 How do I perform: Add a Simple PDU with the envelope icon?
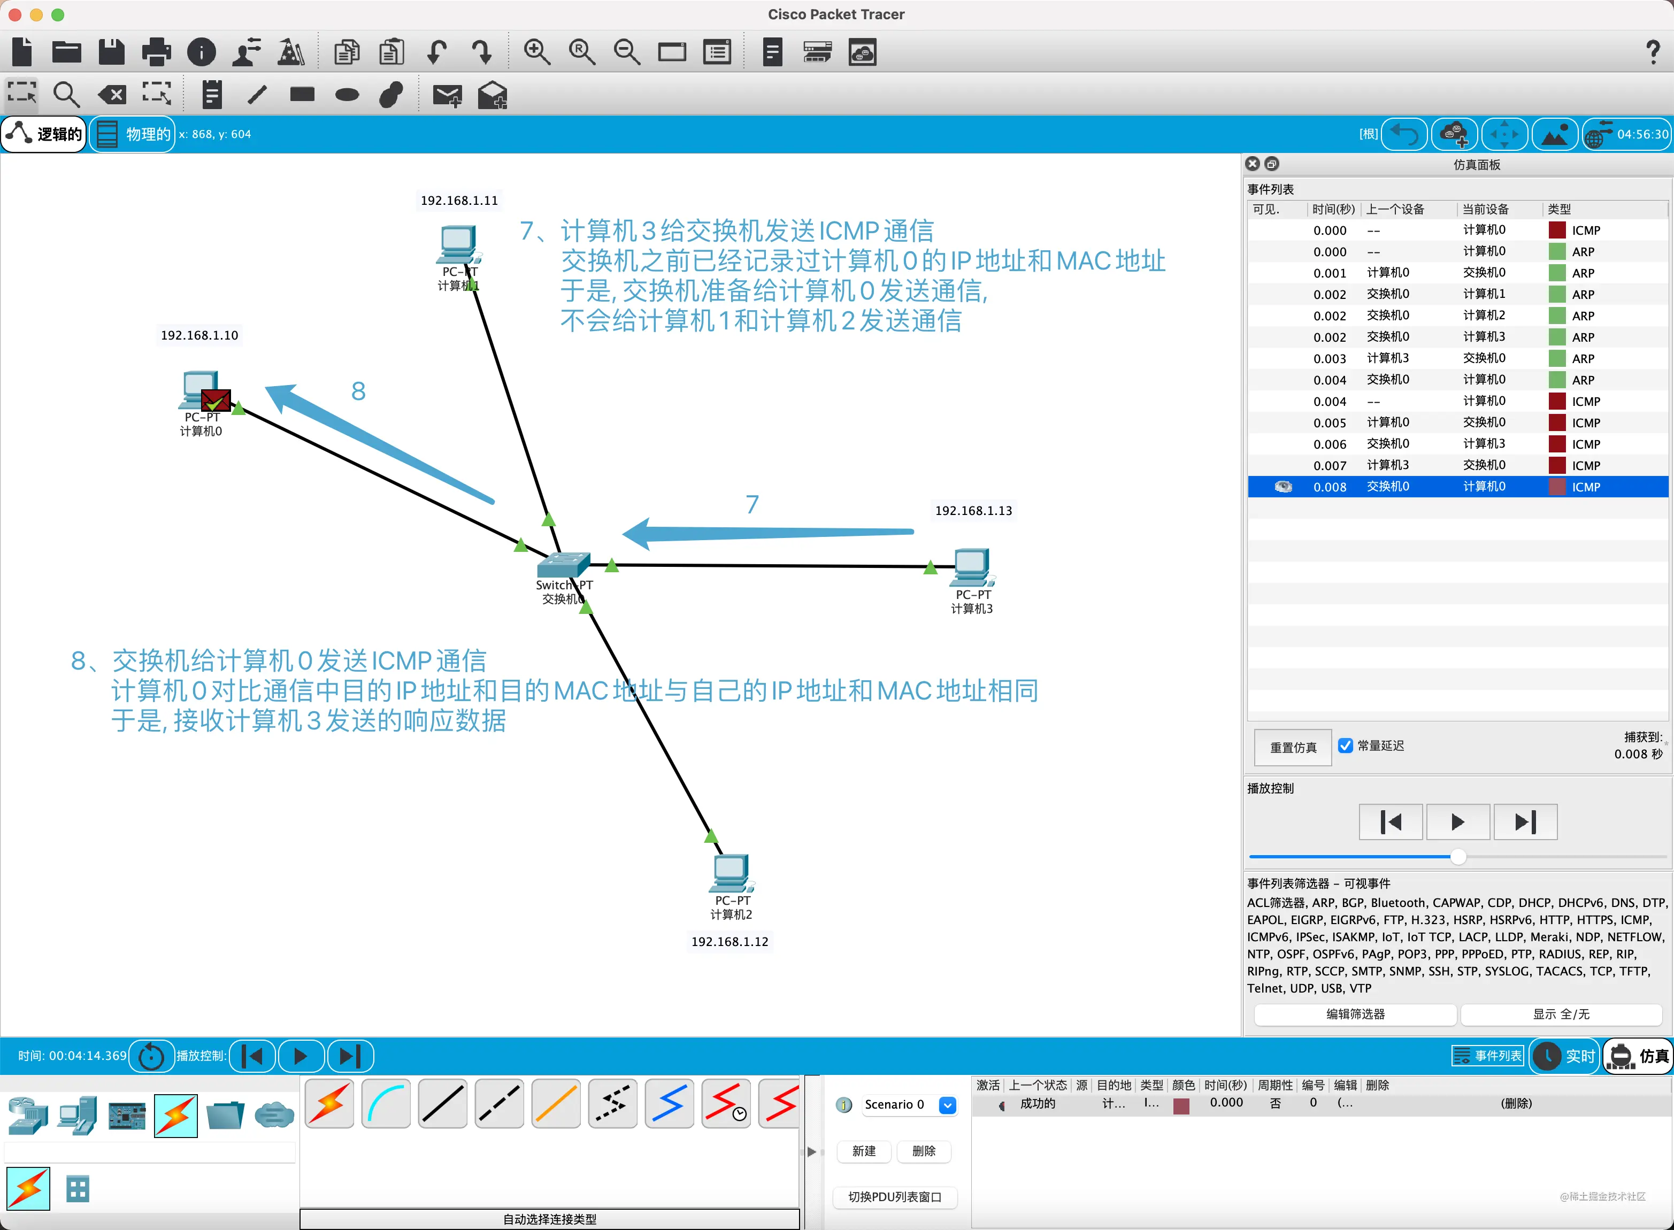(448, 95)
